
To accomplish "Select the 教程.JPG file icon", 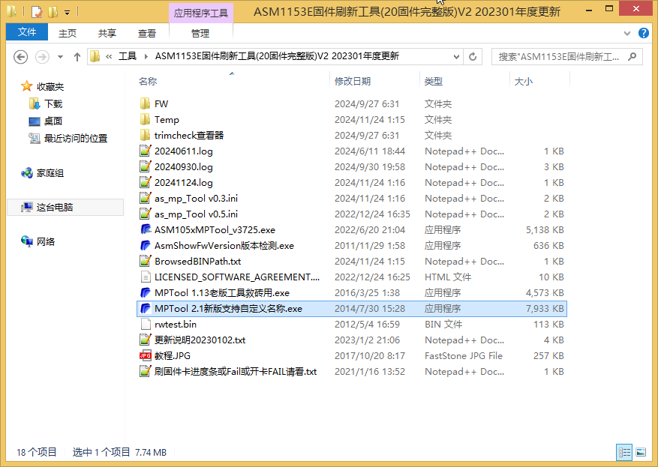I will (x=146, y=356).
